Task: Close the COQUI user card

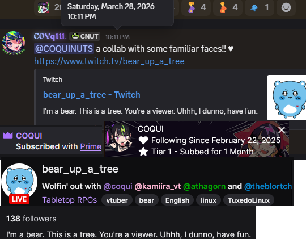Action: pos(282,130)
